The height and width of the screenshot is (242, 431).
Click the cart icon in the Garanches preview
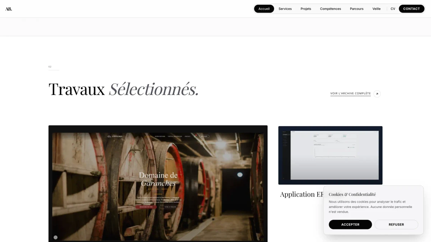pos(195,136)
